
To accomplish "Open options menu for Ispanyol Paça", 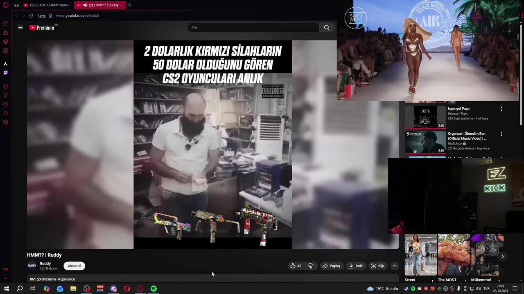I will (x=501, y=109).
